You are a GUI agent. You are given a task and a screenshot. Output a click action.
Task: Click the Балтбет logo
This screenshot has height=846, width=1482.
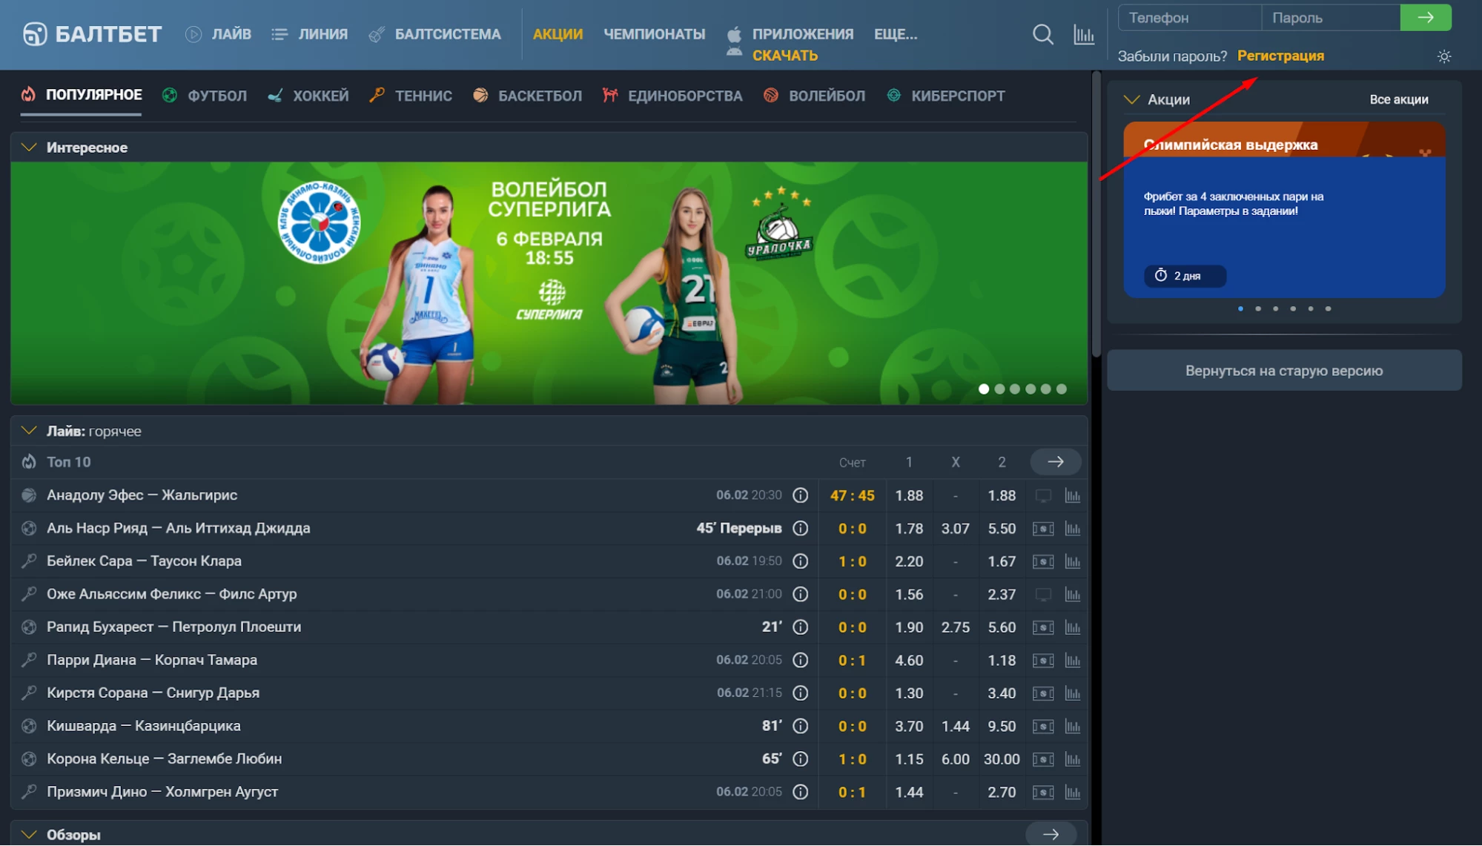point(92,34)
